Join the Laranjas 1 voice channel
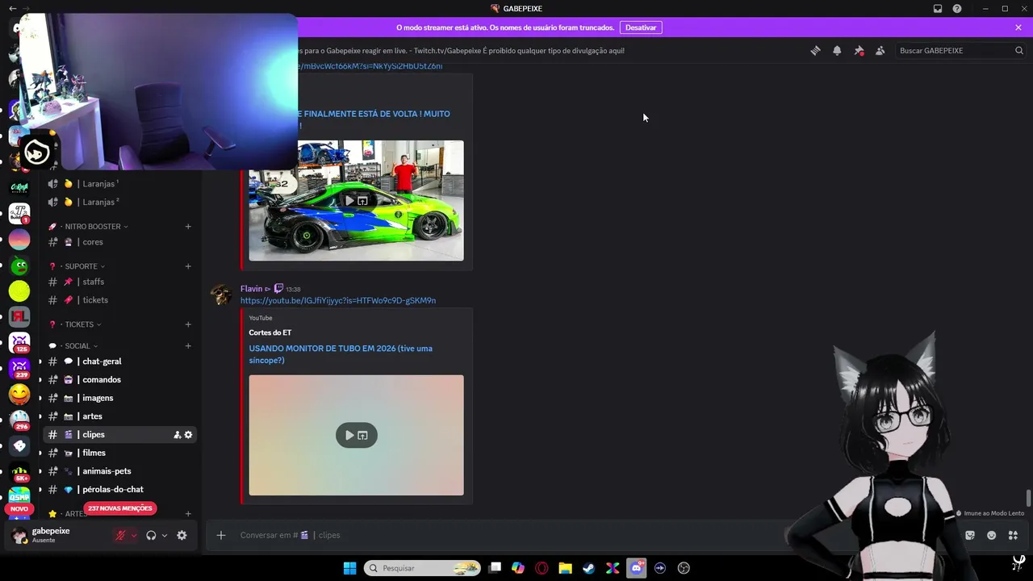 [x=119, y=184]
